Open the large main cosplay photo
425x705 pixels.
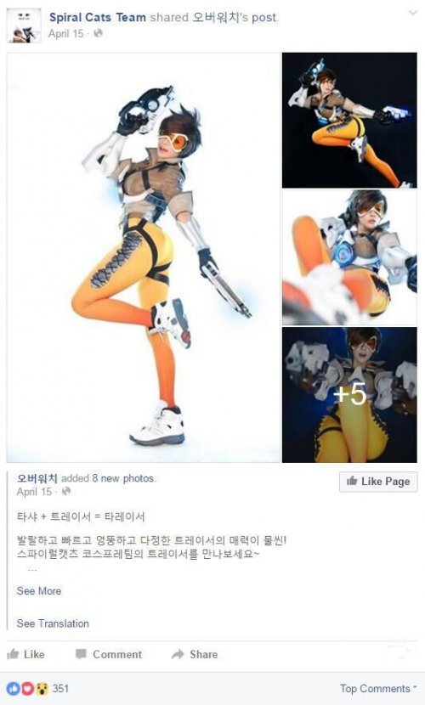click(144, 257)
